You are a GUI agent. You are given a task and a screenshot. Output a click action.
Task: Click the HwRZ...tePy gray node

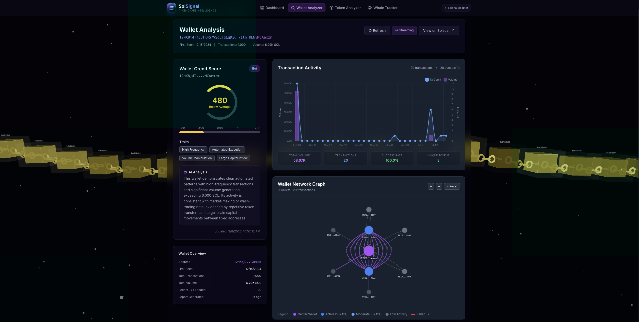369,210
